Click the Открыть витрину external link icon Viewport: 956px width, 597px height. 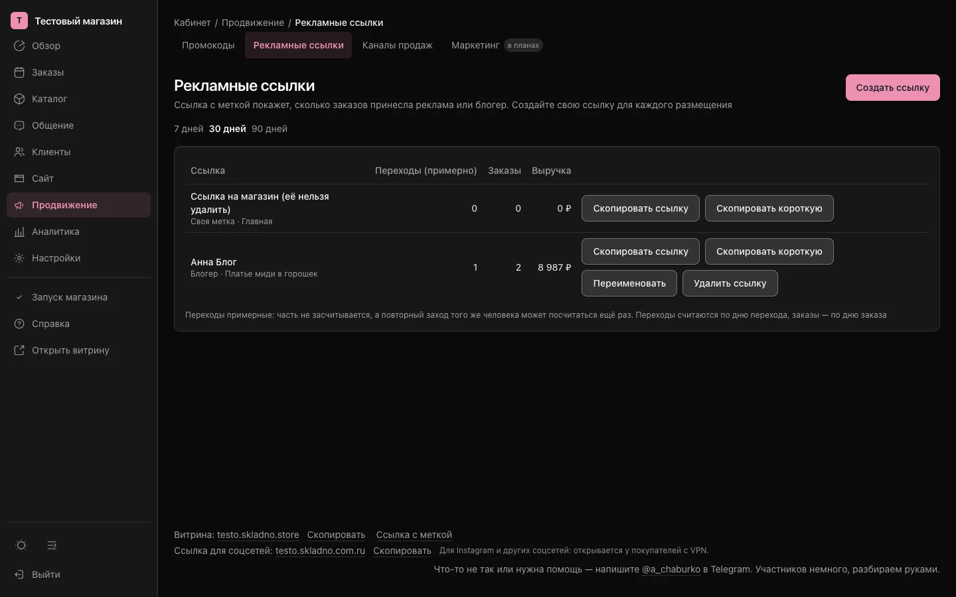point(19,350)
